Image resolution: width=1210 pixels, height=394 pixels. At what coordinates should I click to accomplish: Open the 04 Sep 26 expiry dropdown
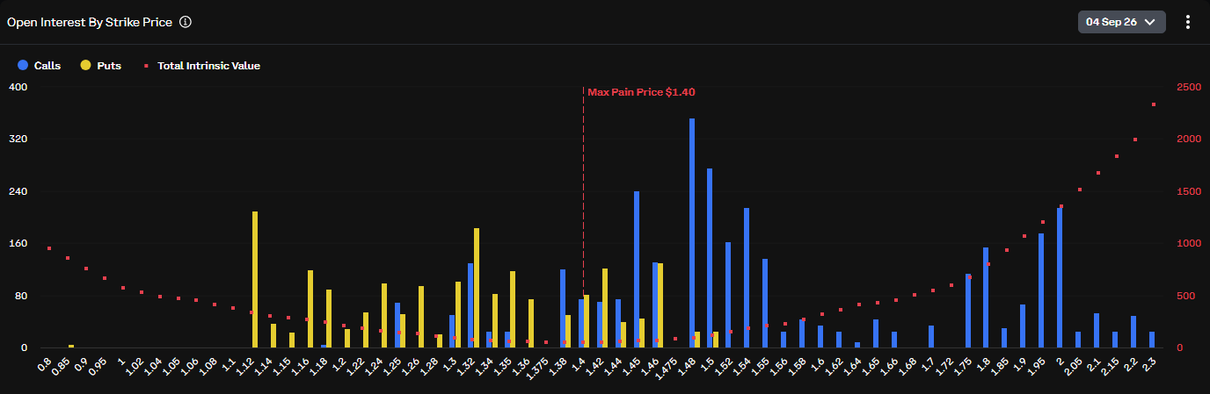click(1122, 22)
